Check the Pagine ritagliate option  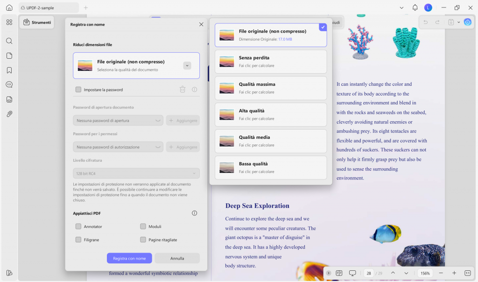pos(143,240)
